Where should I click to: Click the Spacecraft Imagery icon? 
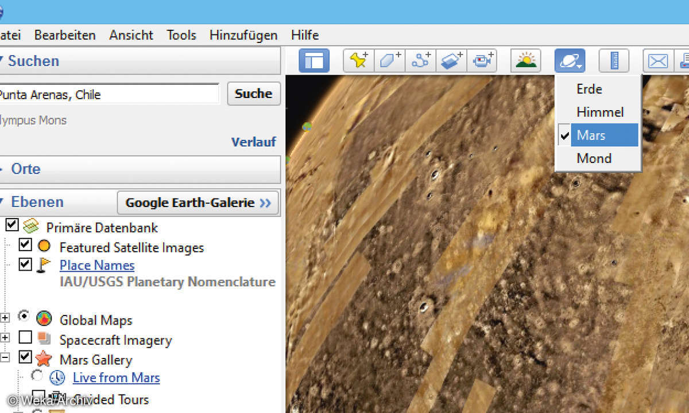44,339
